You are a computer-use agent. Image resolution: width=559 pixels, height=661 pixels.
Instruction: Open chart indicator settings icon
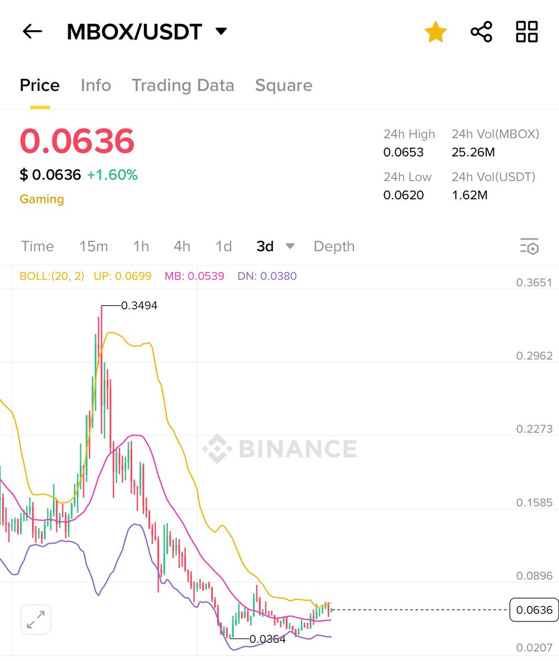click(529, 246)
